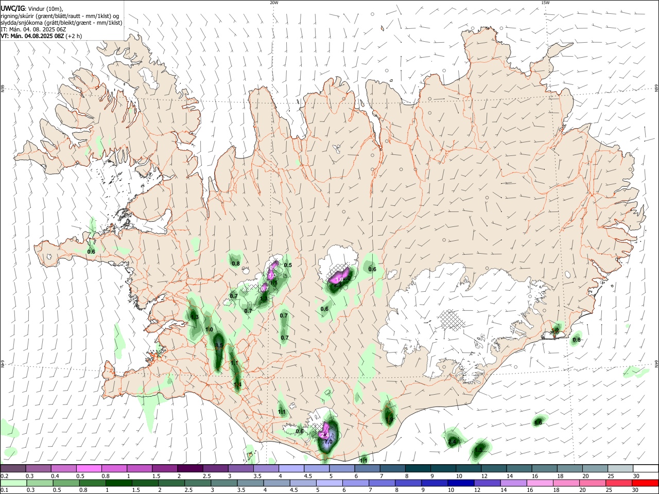
Task: Pick the deep navy blue swatch in lower legend
Action: click(460, 483)
